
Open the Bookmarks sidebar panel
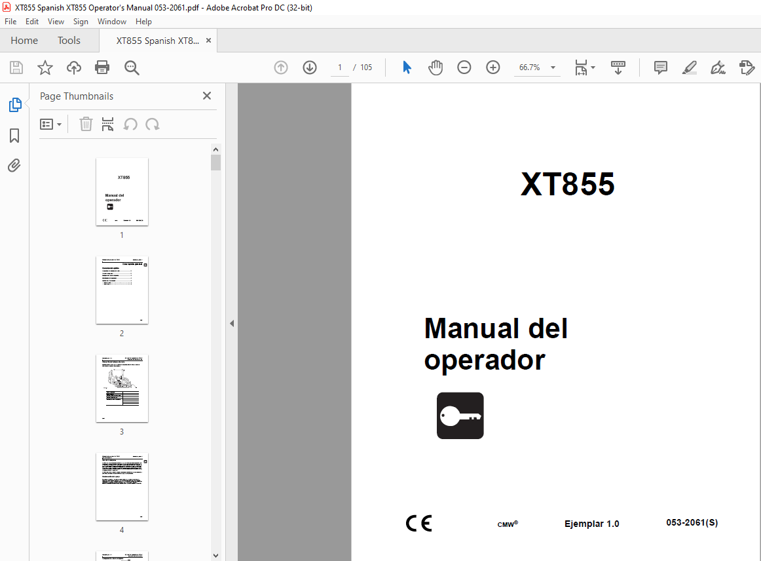(x=14, y=136)
